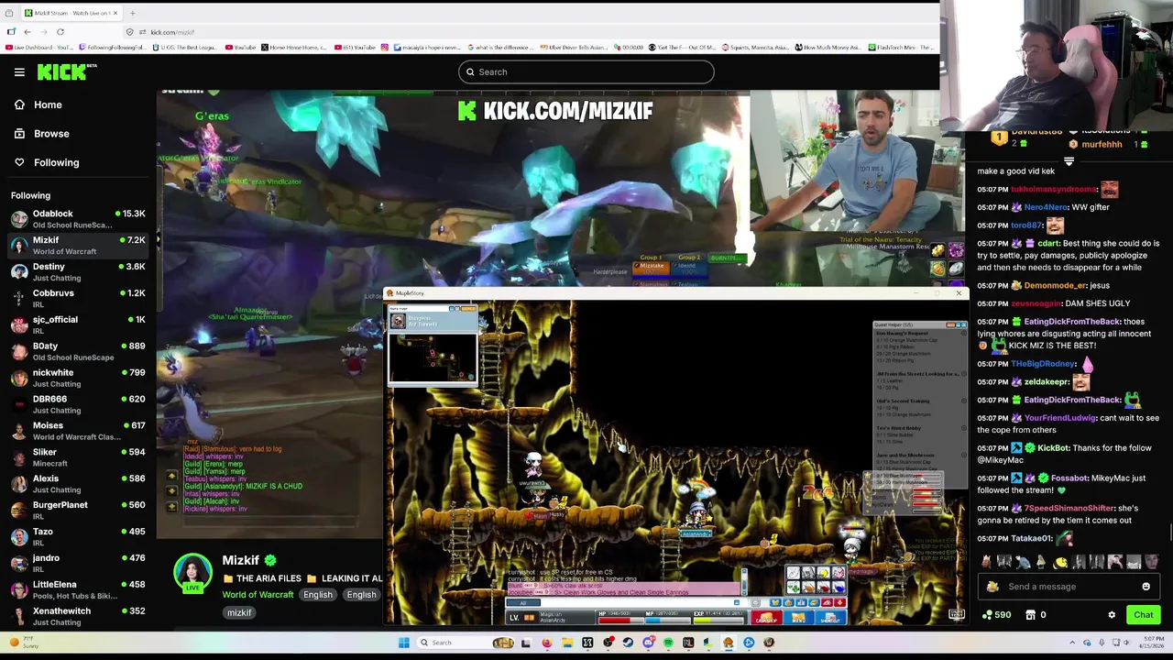Click MapleStory Cash Shop button
This screenshot has height=660, width=1173.
click(x=766, y=618)
